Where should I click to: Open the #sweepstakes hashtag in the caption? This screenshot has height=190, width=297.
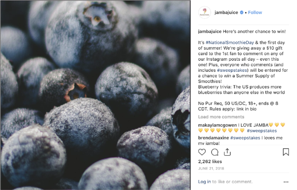(232, 70)
